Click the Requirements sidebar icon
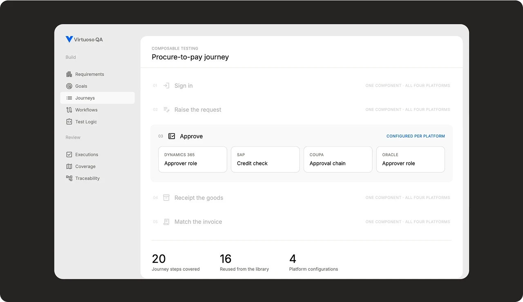Viewport: 523px width, 302px height. pyautogui.click(x=69, y=74)
